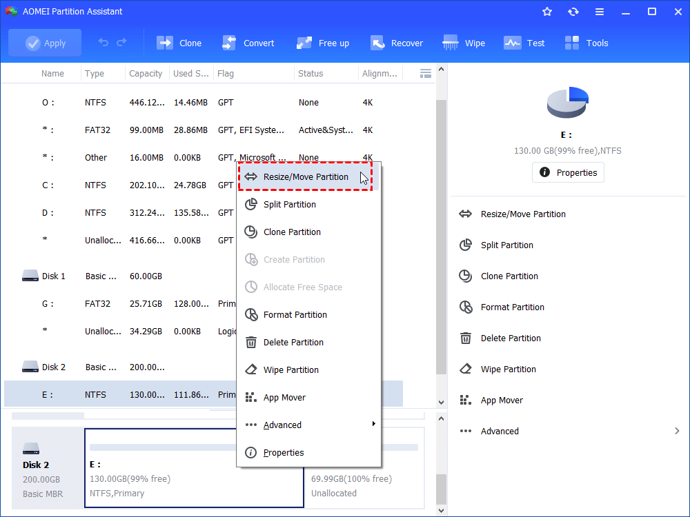The height and width of the screenshot is (517, 690).
Task: Choose Split Partition in context menu
Action: [x=308, y=205]
